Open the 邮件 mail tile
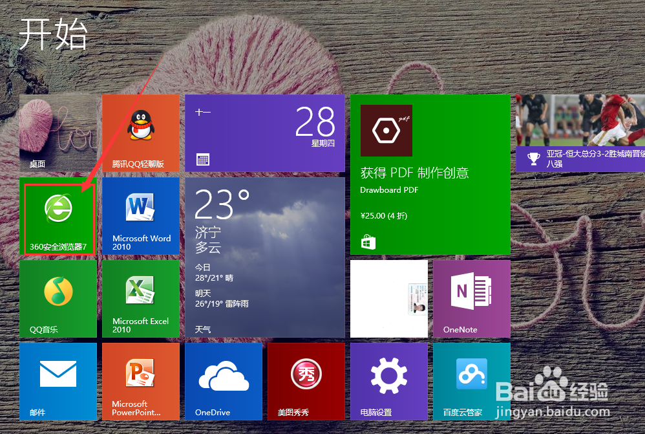 [x=58, y=382]
